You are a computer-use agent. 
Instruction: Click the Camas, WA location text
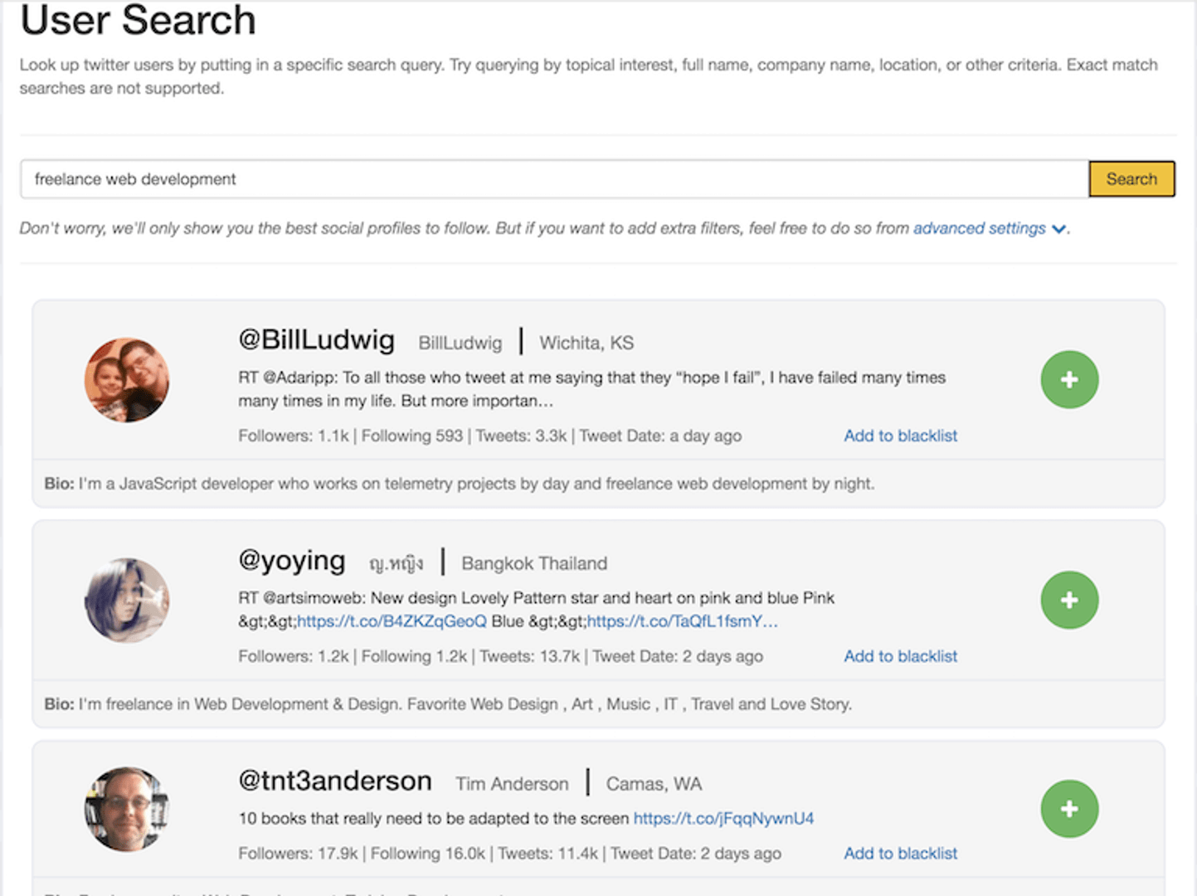pos(654,784)
